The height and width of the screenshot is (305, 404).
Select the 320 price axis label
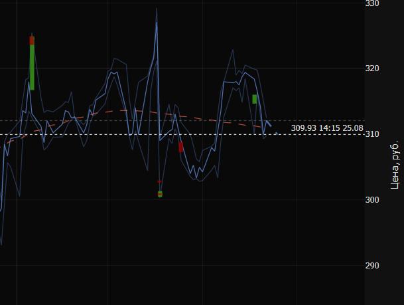372,68
